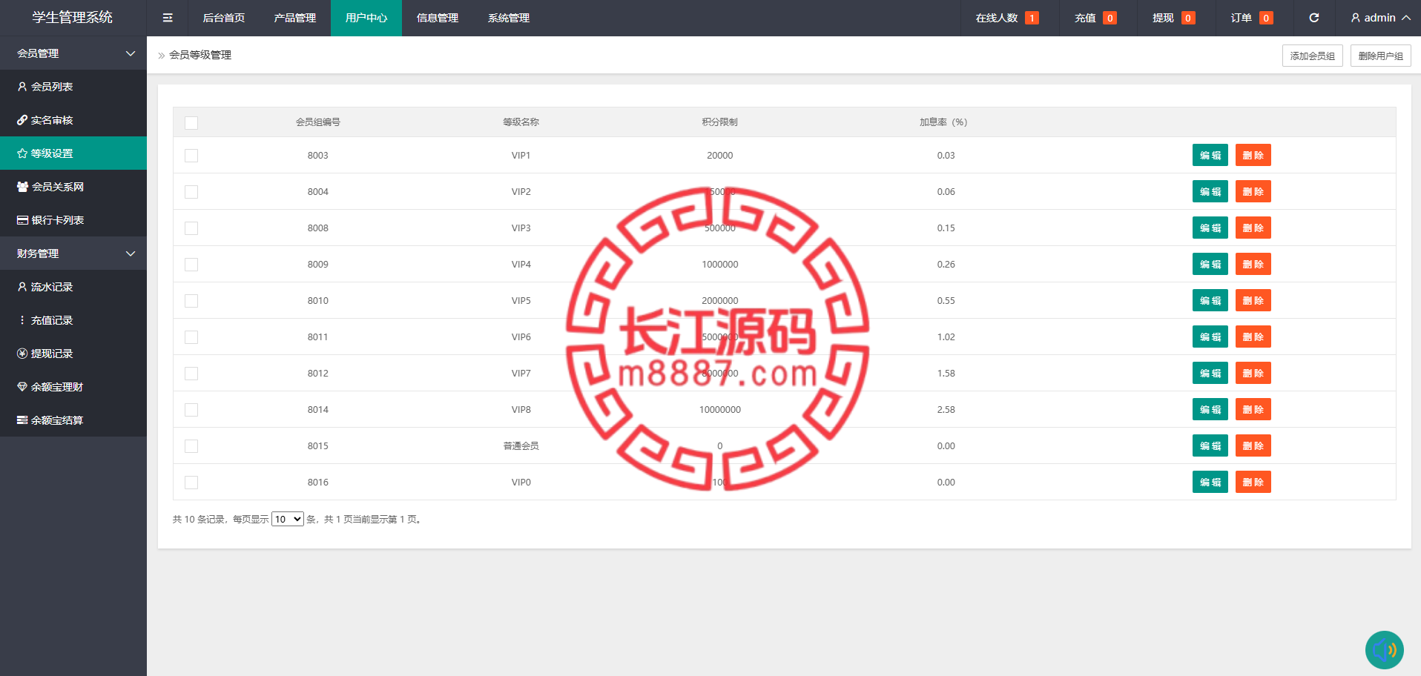Open the records-per-page dropdown
The width and height of the screenshot is (1421, 676).
[x=288, y=519]
